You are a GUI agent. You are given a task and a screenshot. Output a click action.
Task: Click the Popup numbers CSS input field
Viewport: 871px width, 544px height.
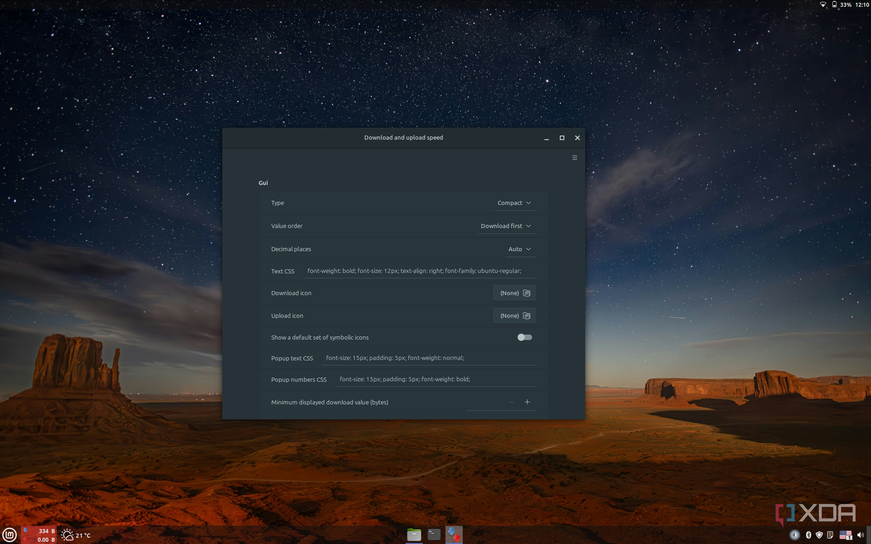tap(435, 379)
